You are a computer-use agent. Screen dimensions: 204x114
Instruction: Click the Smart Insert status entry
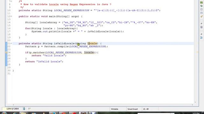click(133, 109)
